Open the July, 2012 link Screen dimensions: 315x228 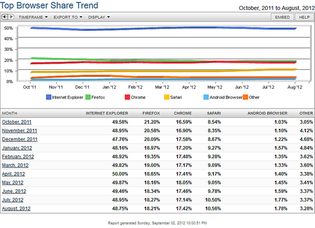[x=13, y=200]
